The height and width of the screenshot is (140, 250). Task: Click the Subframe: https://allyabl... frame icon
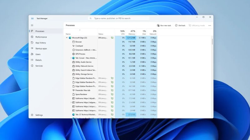pos(73,98)
